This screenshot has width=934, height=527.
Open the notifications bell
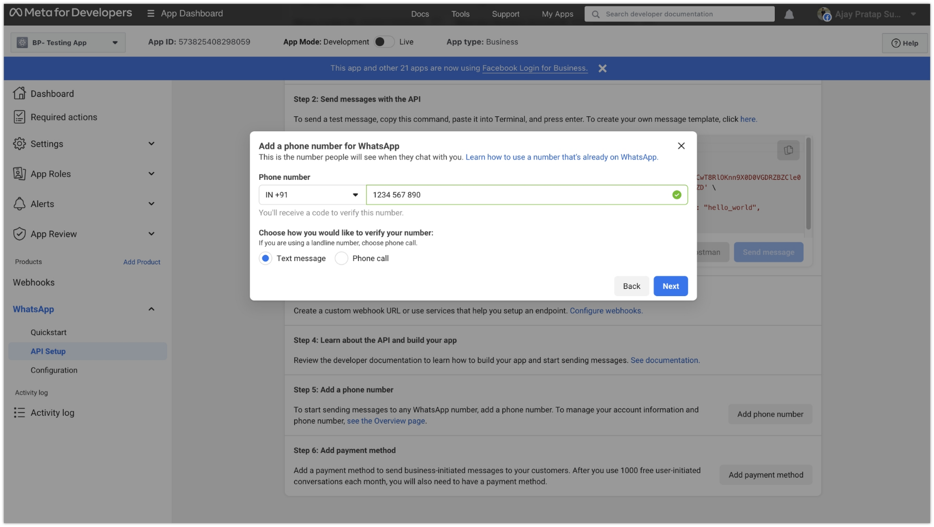click(x=789, y=14)
